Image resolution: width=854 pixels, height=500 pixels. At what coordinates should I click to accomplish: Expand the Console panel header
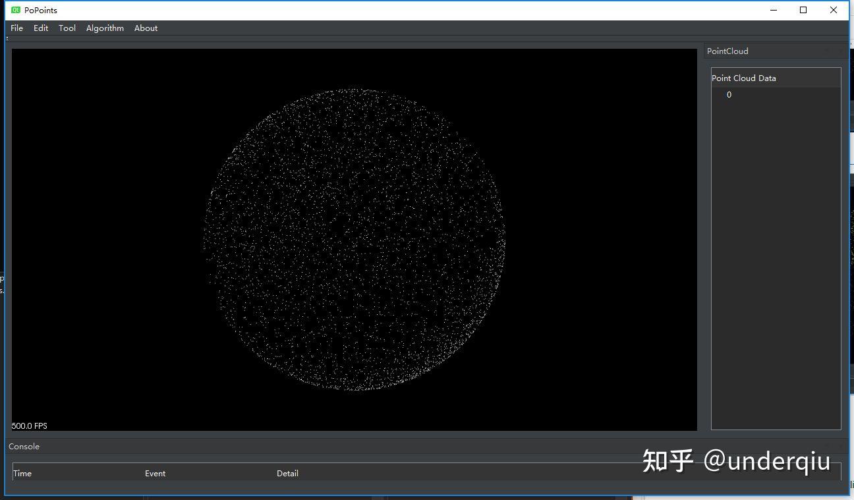click(24, 446)
